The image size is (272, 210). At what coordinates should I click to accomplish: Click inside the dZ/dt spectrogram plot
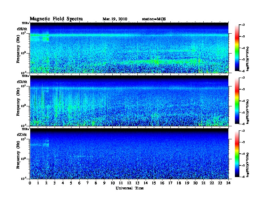click(x=129, y=154)
